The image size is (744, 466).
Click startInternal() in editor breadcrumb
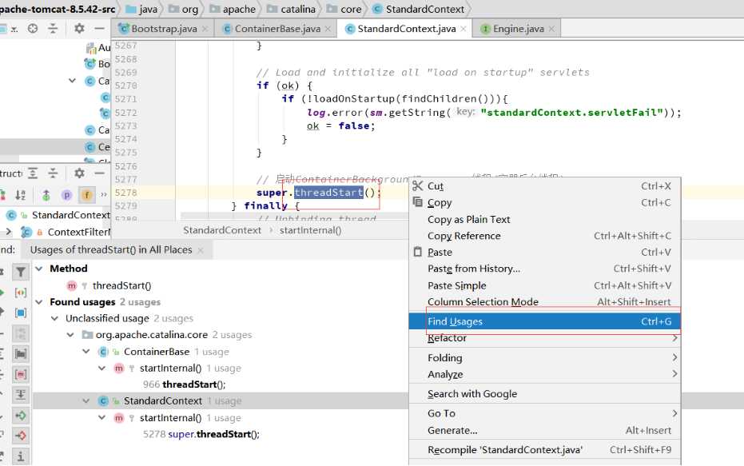310,230
